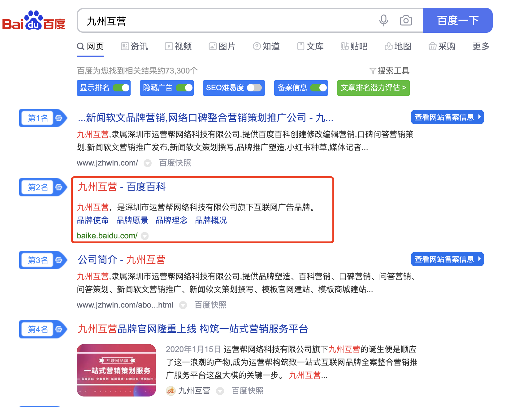Disable the 显示排名 toggle
The width and height of the screenshot is (510, 407).
click(122, 88)
